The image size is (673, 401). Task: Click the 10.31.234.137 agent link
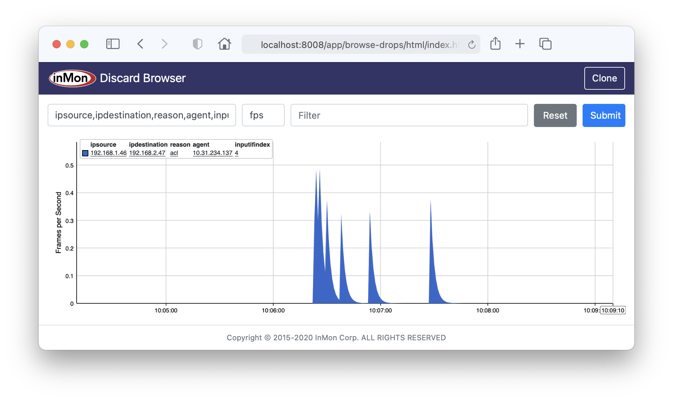click(212, 153)
